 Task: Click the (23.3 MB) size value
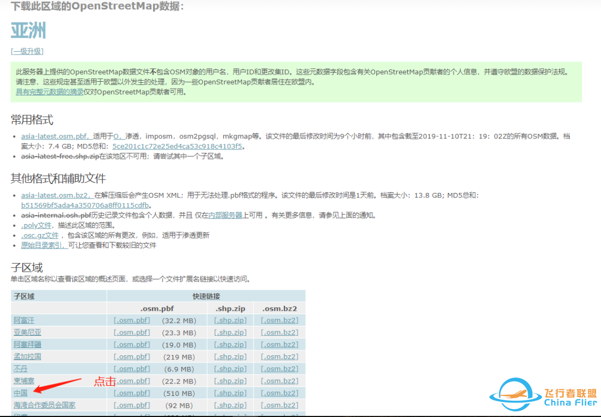179,332
